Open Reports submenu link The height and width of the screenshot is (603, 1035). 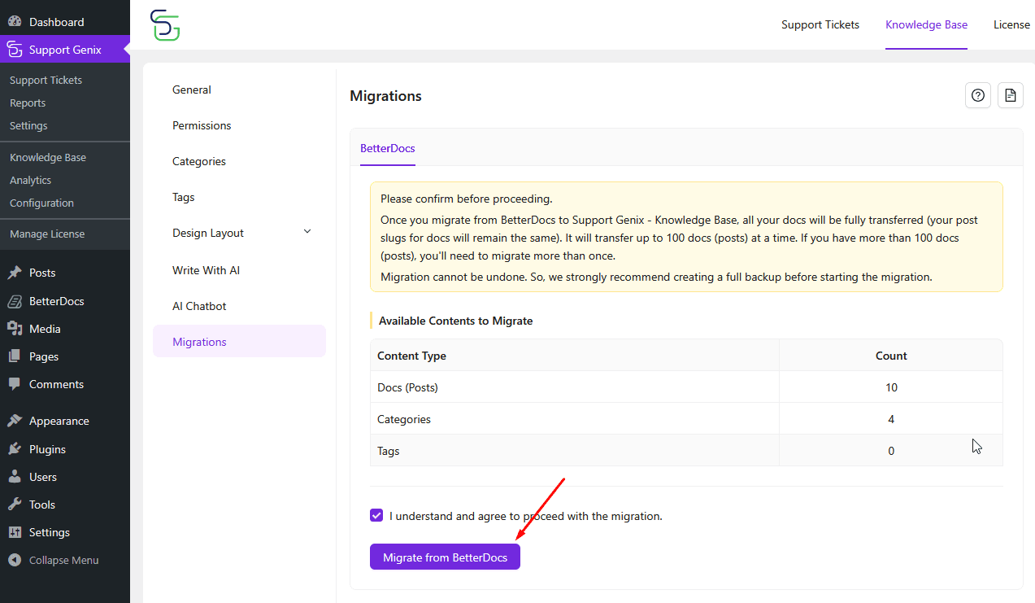point(28,103)
